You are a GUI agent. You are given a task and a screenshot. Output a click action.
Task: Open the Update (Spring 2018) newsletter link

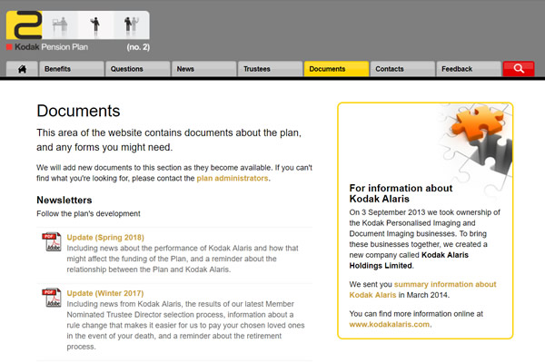pos(105,237)
